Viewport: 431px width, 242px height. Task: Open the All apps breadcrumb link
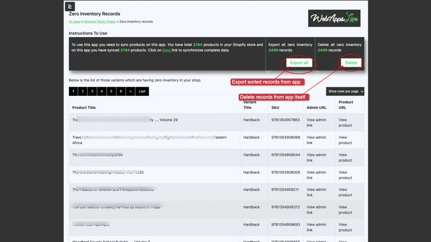(74, 22)
